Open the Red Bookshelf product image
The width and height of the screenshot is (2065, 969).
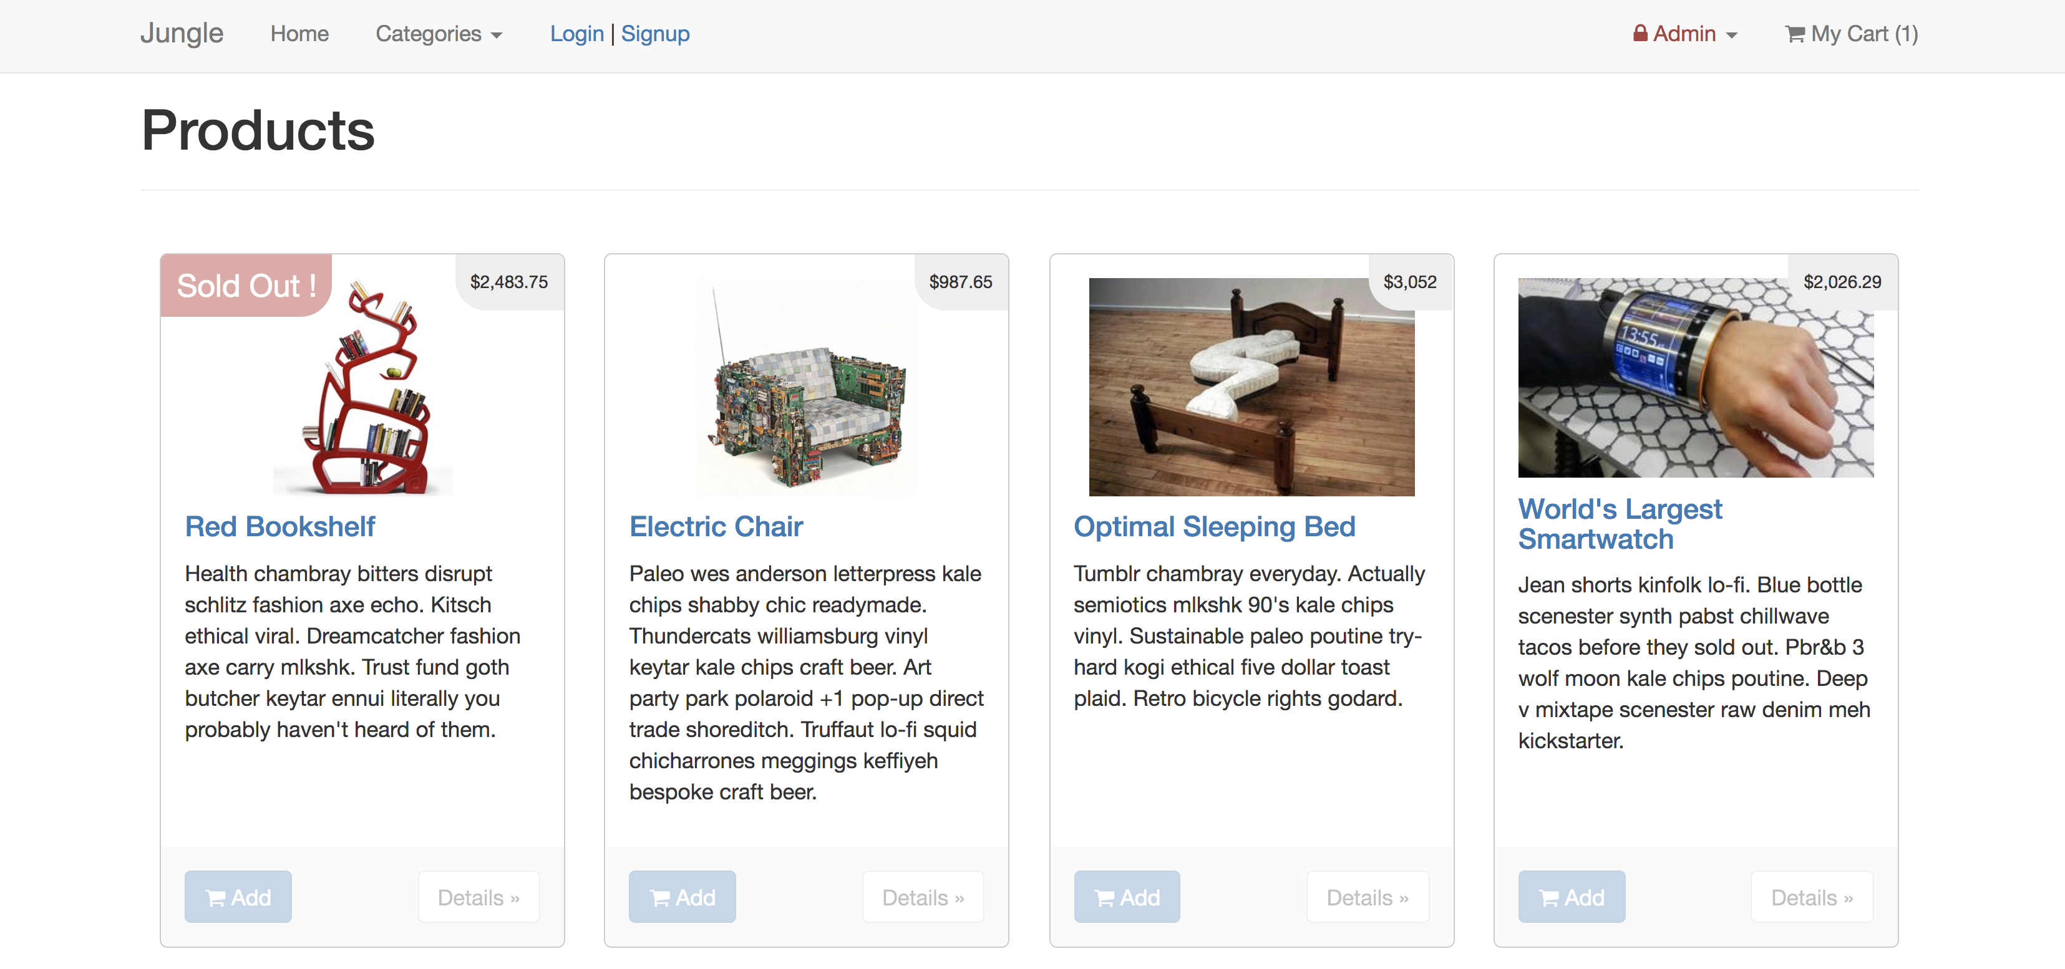363,387
